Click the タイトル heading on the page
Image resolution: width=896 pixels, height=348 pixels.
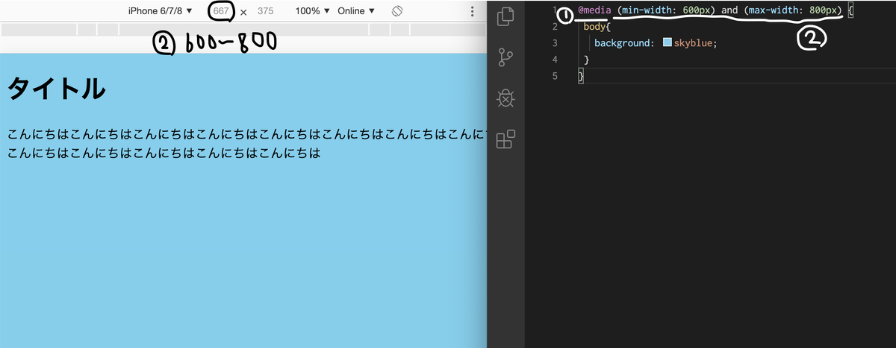(57, 89)
